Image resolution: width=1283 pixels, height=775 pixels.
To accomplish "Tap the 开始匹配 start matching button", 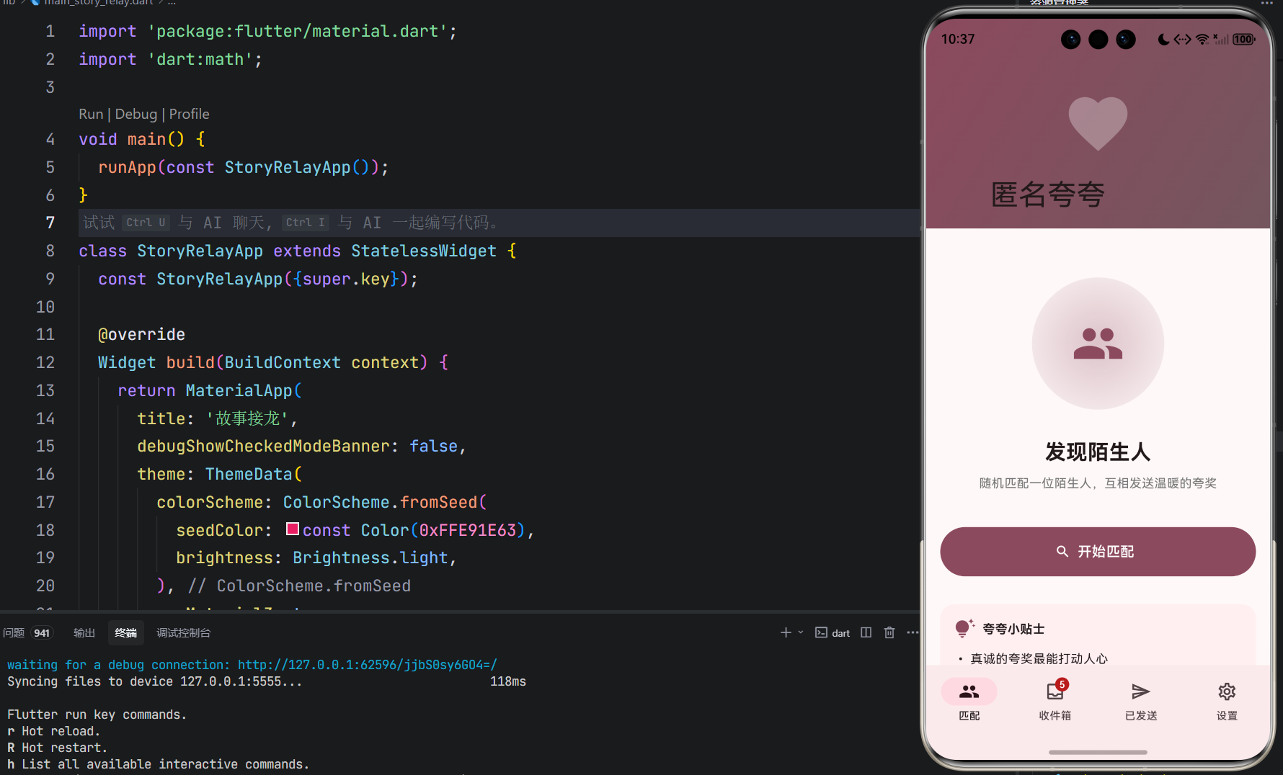I will point(1098,552).
